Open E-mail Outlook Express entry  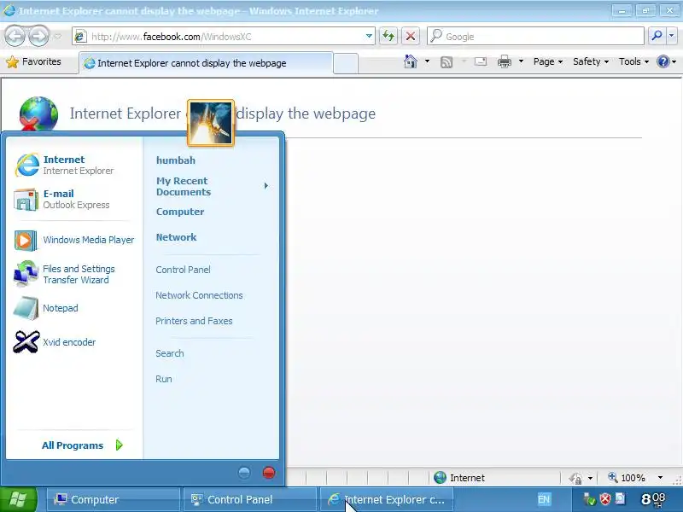pyautogui.click(x=74, y=199)
